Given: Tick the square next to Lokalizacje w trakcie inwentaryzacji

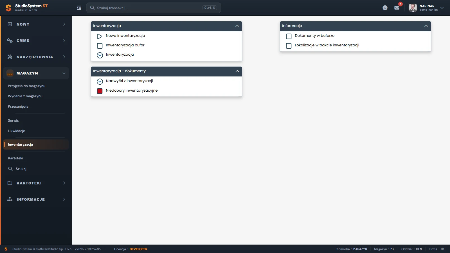Looking at the screenshot, I should coord(289,46).
